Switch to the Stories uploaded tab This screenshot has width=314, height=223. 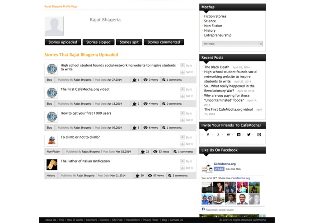pos(63,42)
